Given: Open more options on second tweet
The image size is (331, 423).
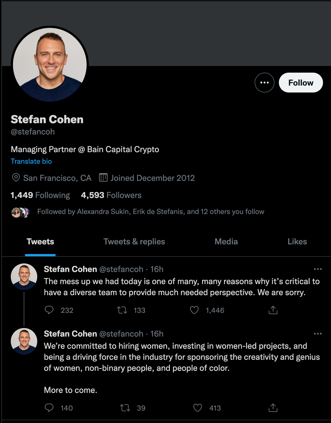Looking at the screenshot, I should 318,334.
